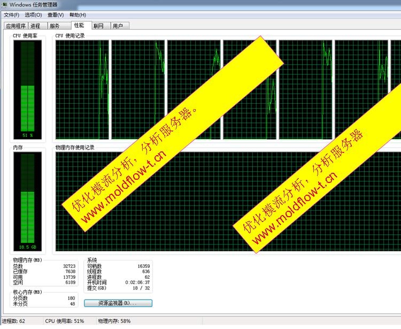Click the 空闲 value 6189
This screenshot has width=401, height=329.
tap(71, 282)
